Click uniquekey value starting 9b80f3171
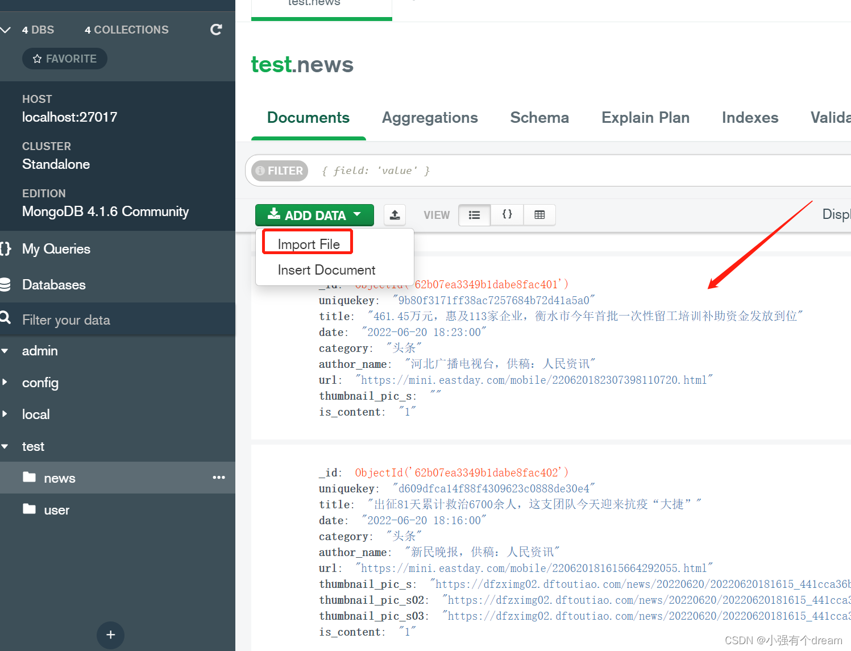 (x=493, y=300)
